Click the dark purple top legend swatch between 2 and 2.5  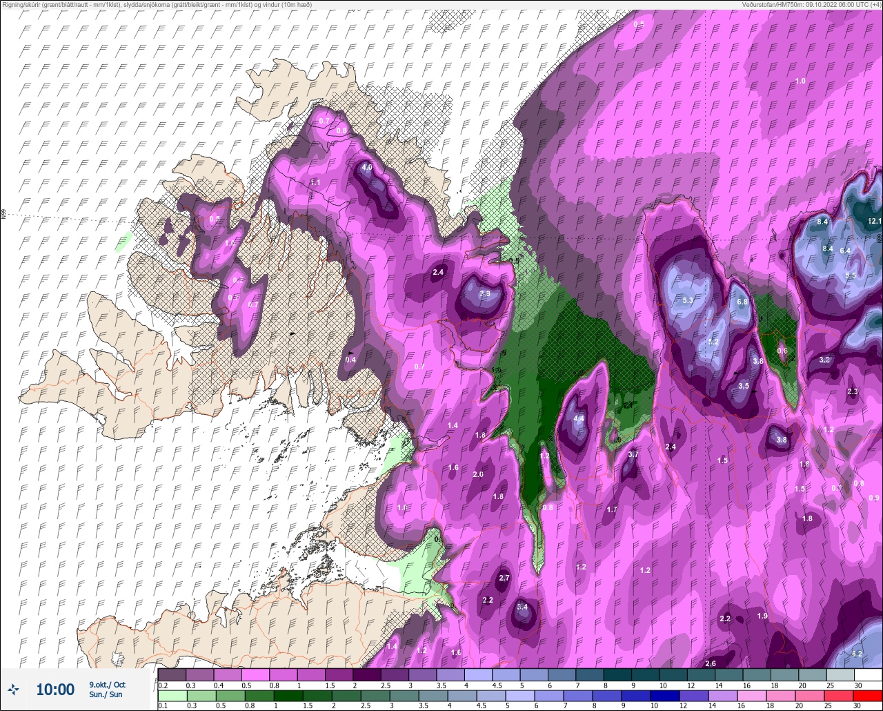pos(367,674)
